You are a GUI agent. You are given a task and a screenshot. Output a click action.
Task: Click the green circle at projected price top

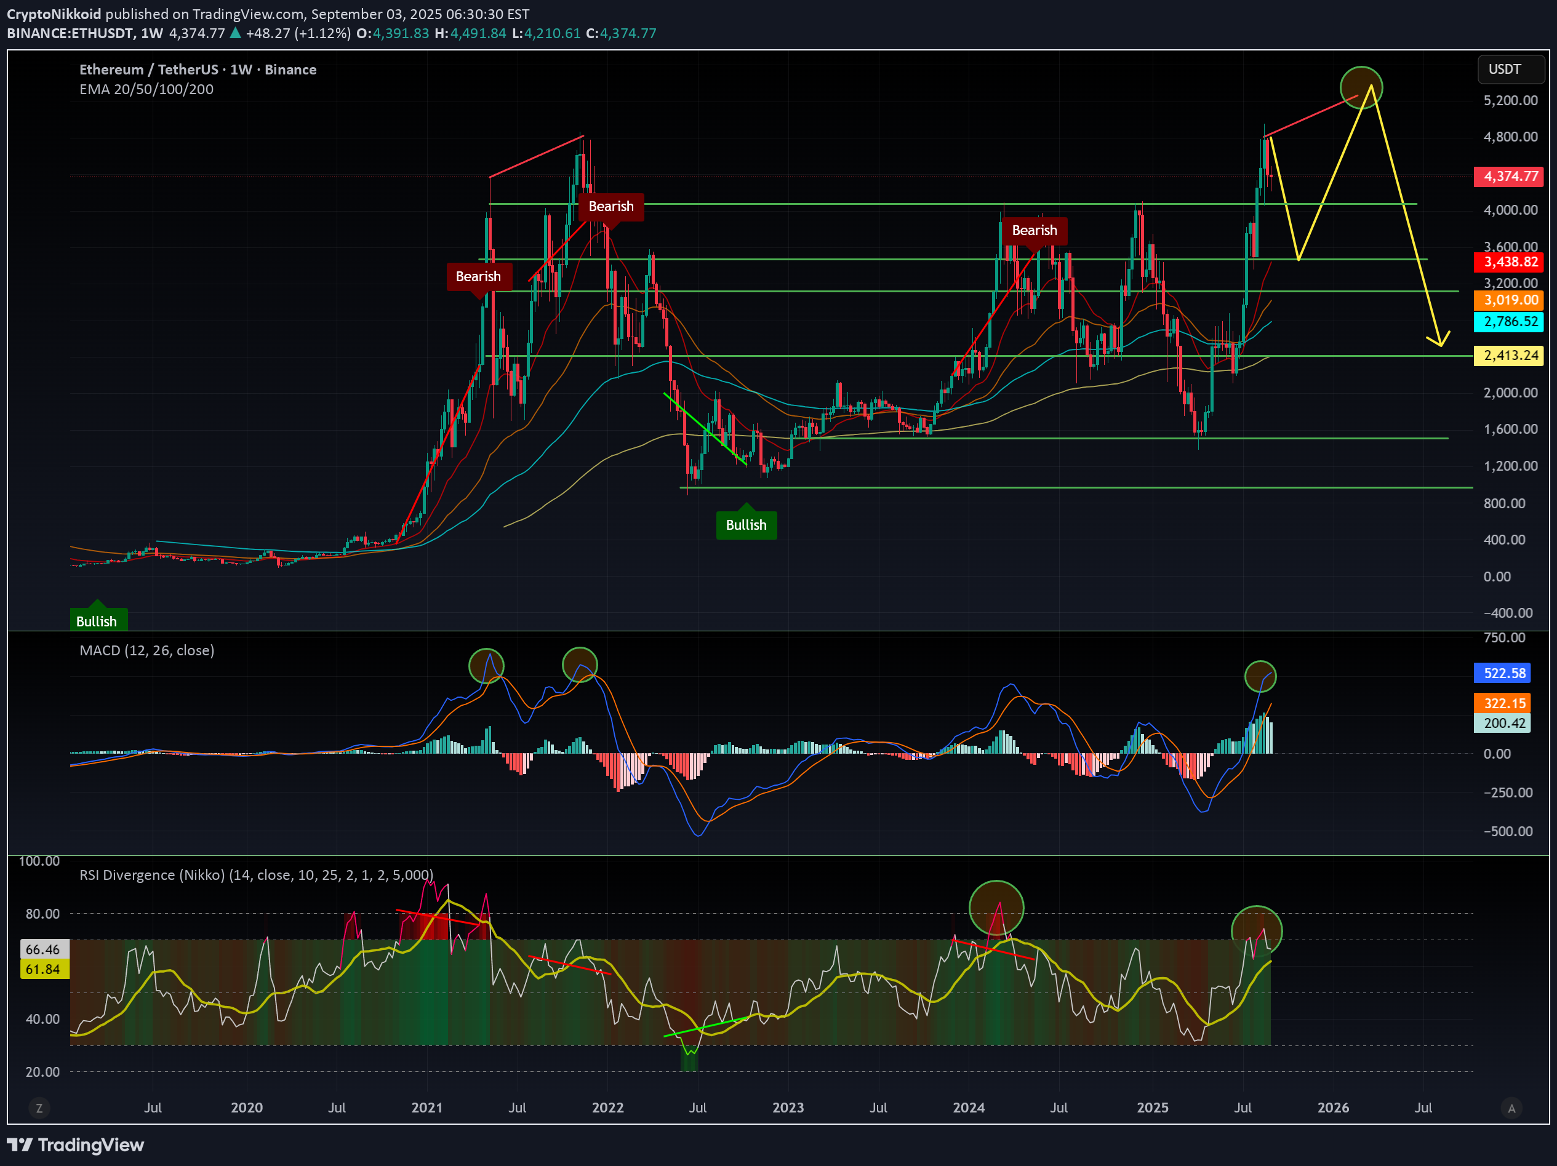1361,88
